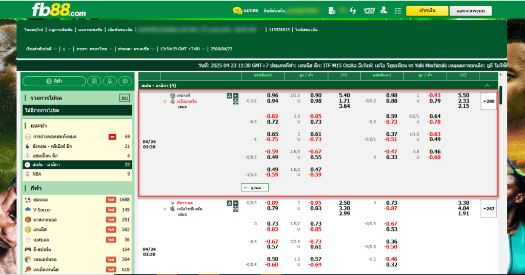525x275 pixels.
Task: Open the GMT +7:00 timezone dropdown
Action: [x=182, y=49]
